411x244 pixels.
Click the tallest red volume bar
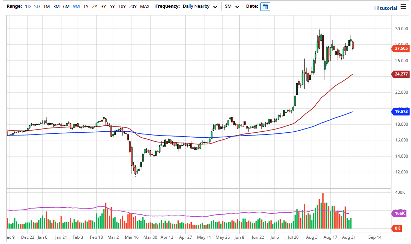323,211
